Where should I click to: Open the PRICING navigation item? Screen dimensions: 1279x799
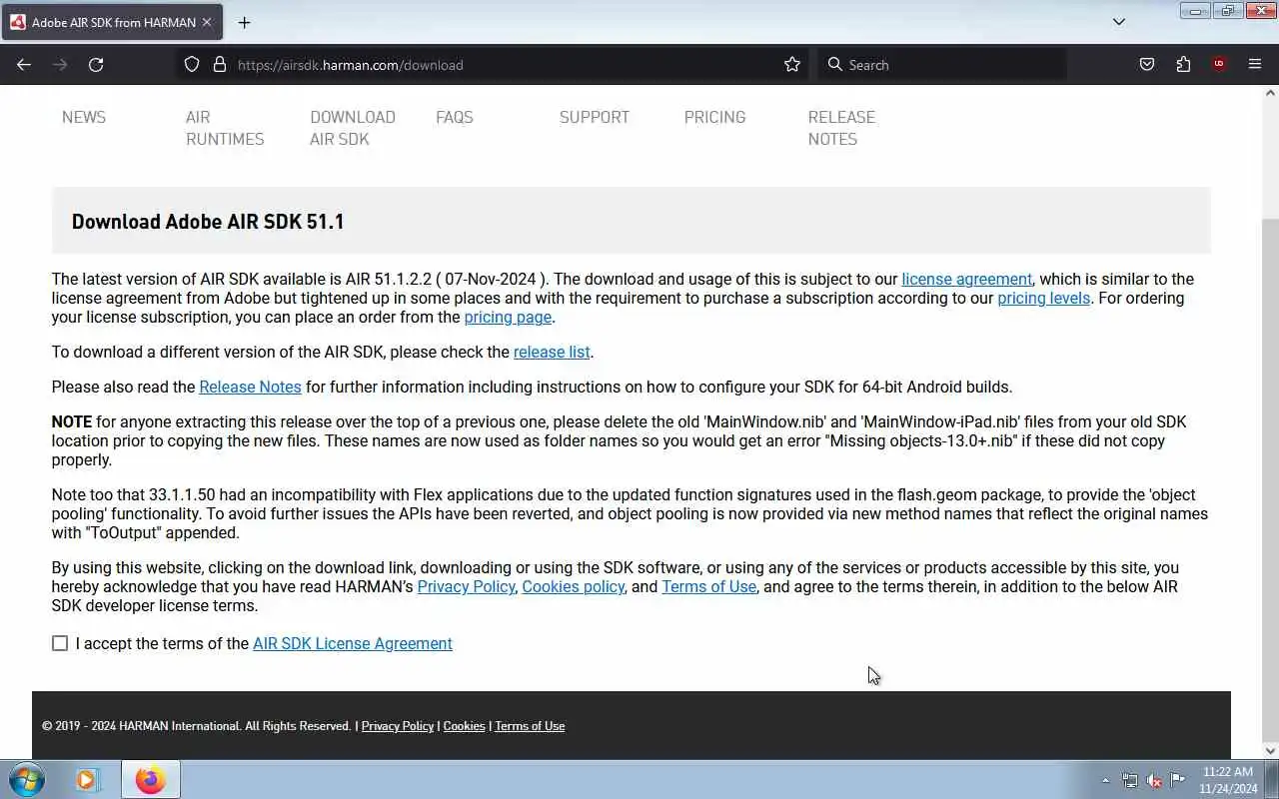click(714, 117)
